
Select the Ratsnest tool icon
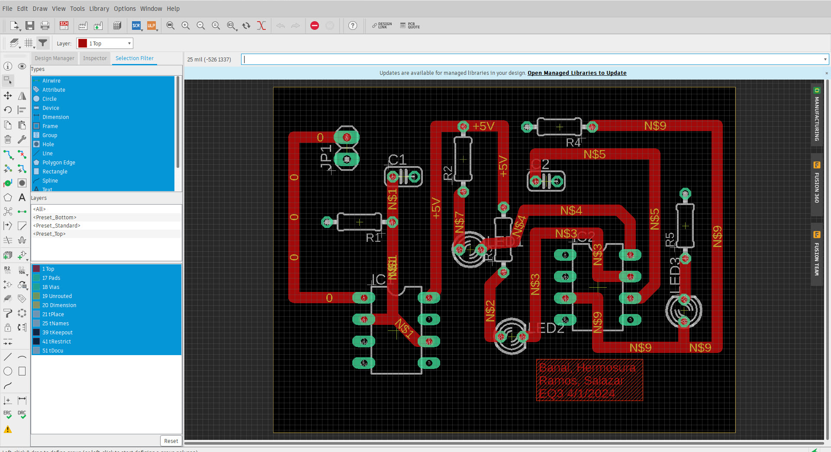[8, 212]
